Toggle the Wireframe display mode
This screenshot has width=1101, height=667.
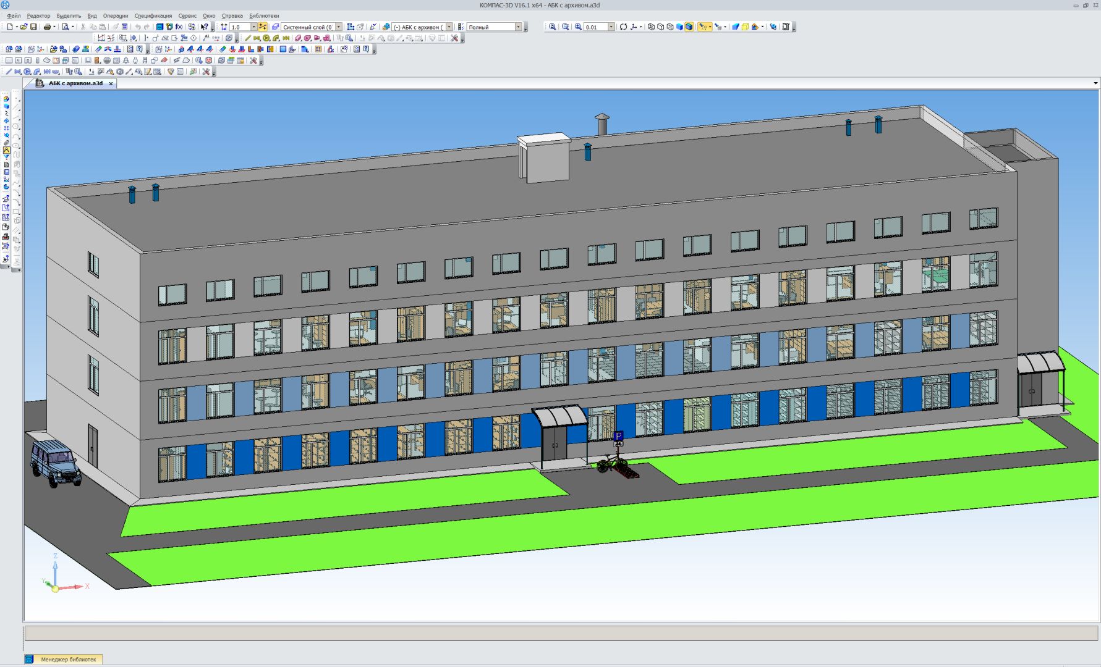[x=651, y=27]
